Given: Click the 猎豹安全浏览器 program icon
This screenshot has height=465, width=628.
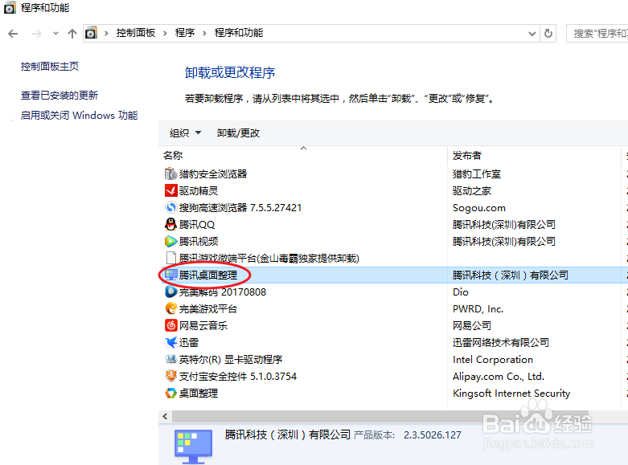Looking at the screenshot, I should pos(170,173).
